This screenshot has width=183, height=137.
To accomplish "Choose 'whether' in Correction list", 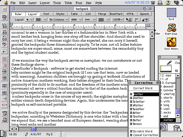I will click(x=144, y=102).
